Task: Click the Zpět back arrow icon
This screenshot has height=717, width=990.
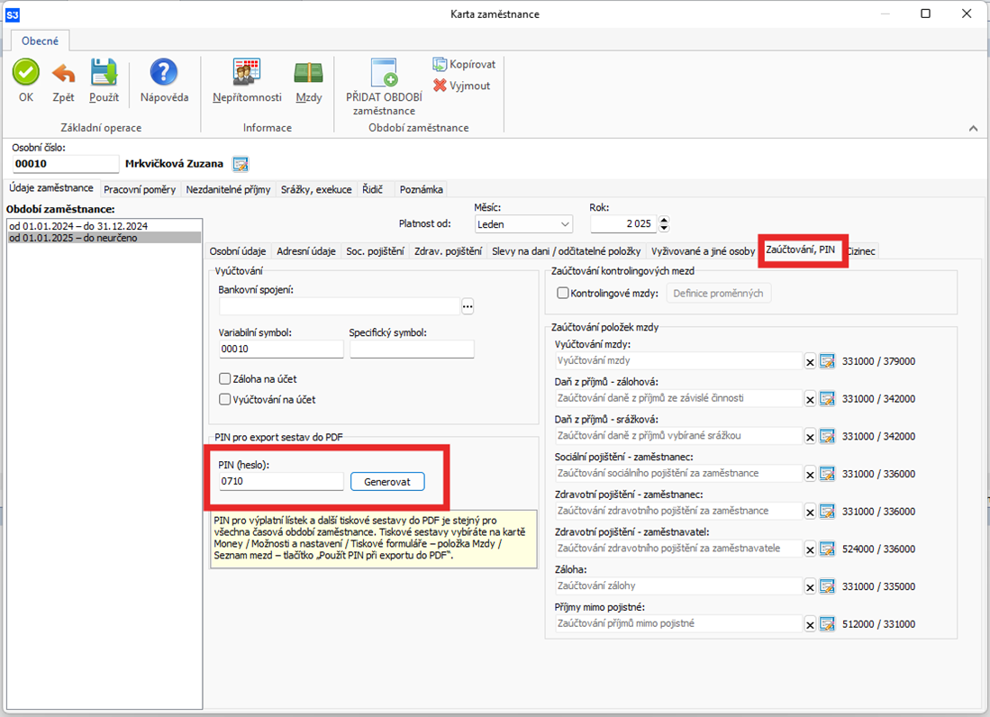Action: tap(63, 73)
